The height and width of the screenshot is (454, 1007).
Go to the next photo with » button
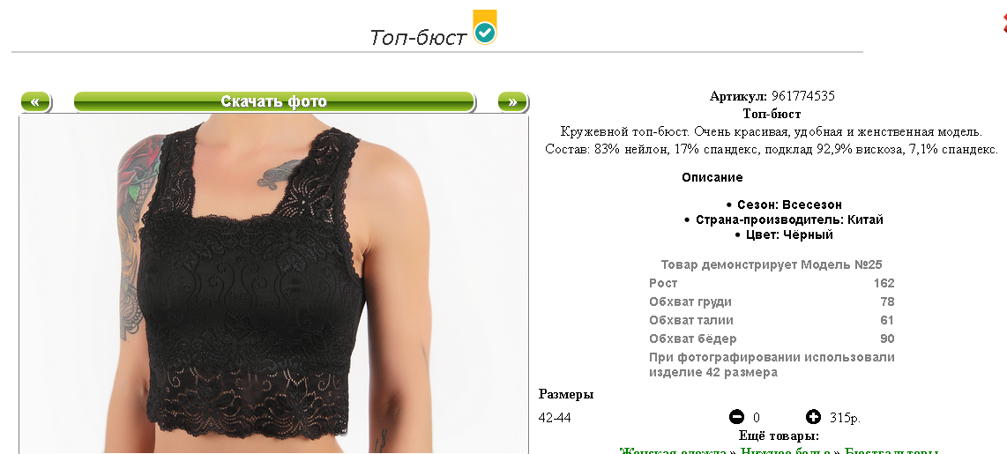tap(512, 102)
